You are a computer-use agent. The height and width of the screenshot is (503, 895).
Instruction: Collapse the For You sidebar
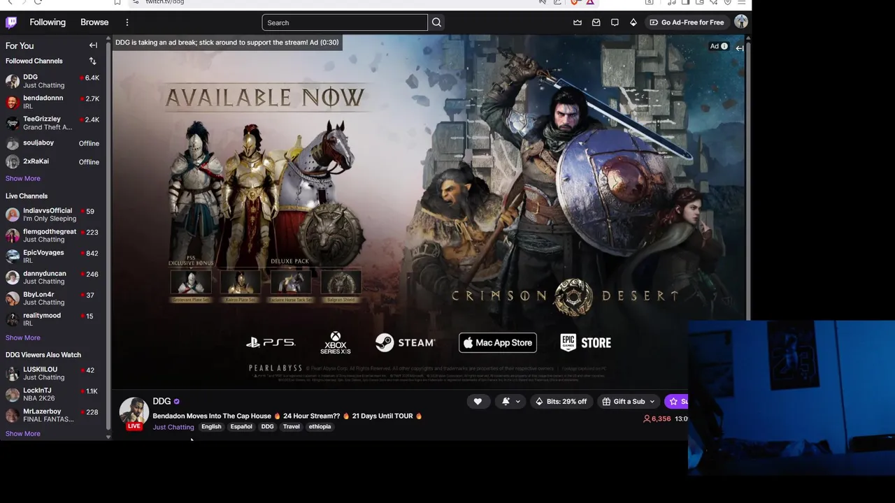point(93,45)
